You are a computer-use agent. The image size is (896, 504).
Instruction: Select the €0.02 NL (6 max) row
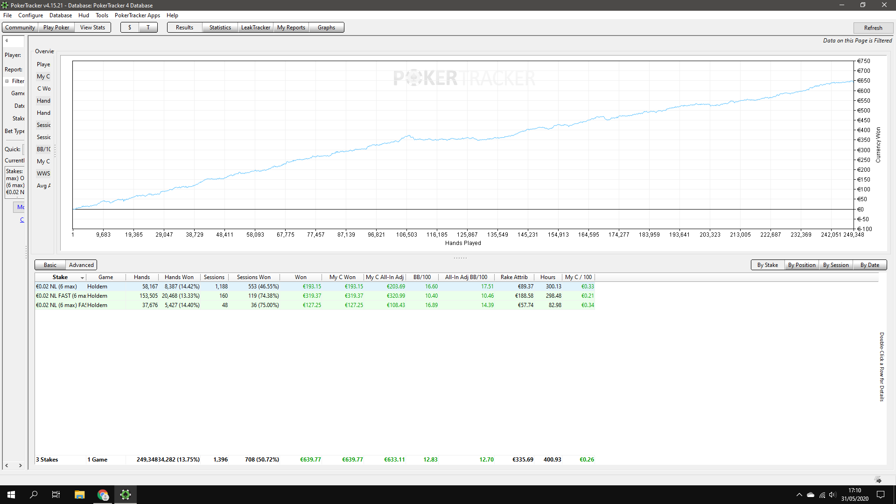(x=315, y=287)
